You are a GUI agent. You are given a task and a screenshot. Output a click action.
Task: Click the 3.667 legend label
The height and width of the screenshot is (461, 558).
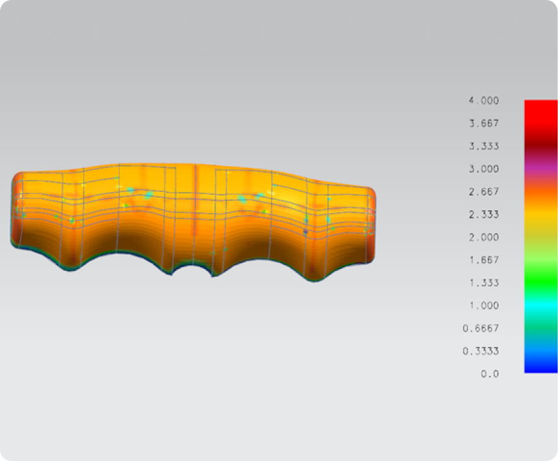[x=483, y=123]
